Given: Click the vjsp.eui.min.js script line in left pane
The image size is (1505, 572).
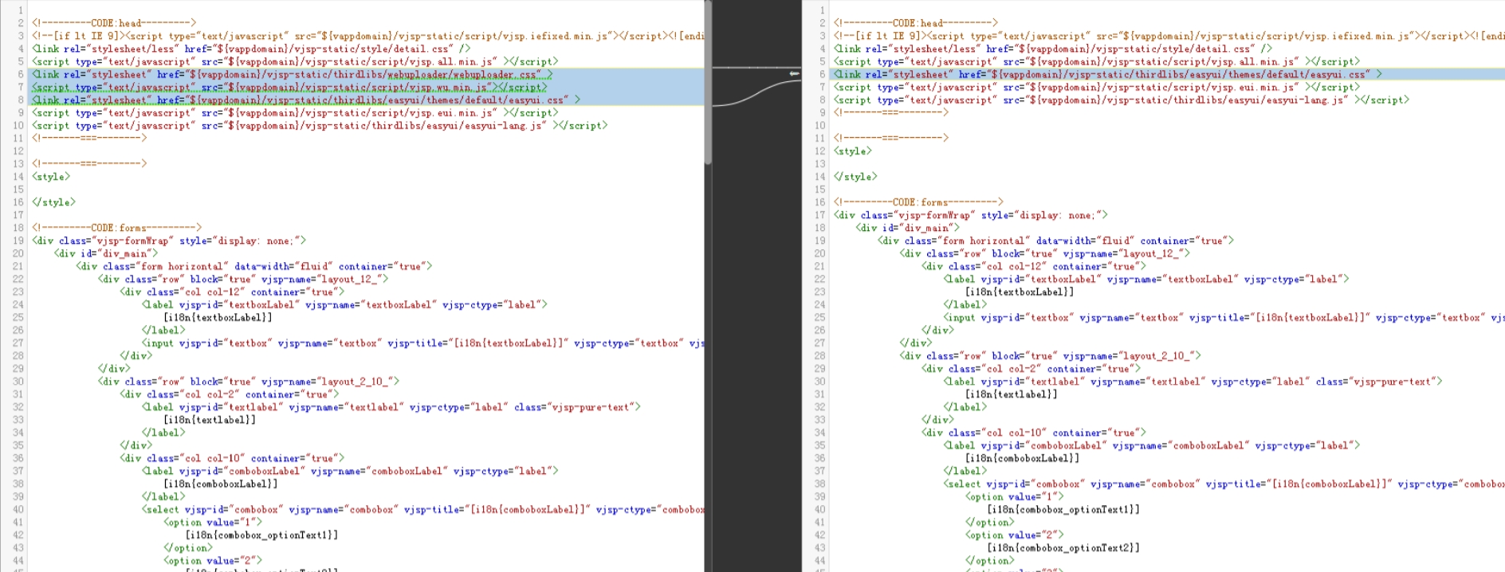Looking at the screenshot, I should pyautogui.click(x=295, y=112).
